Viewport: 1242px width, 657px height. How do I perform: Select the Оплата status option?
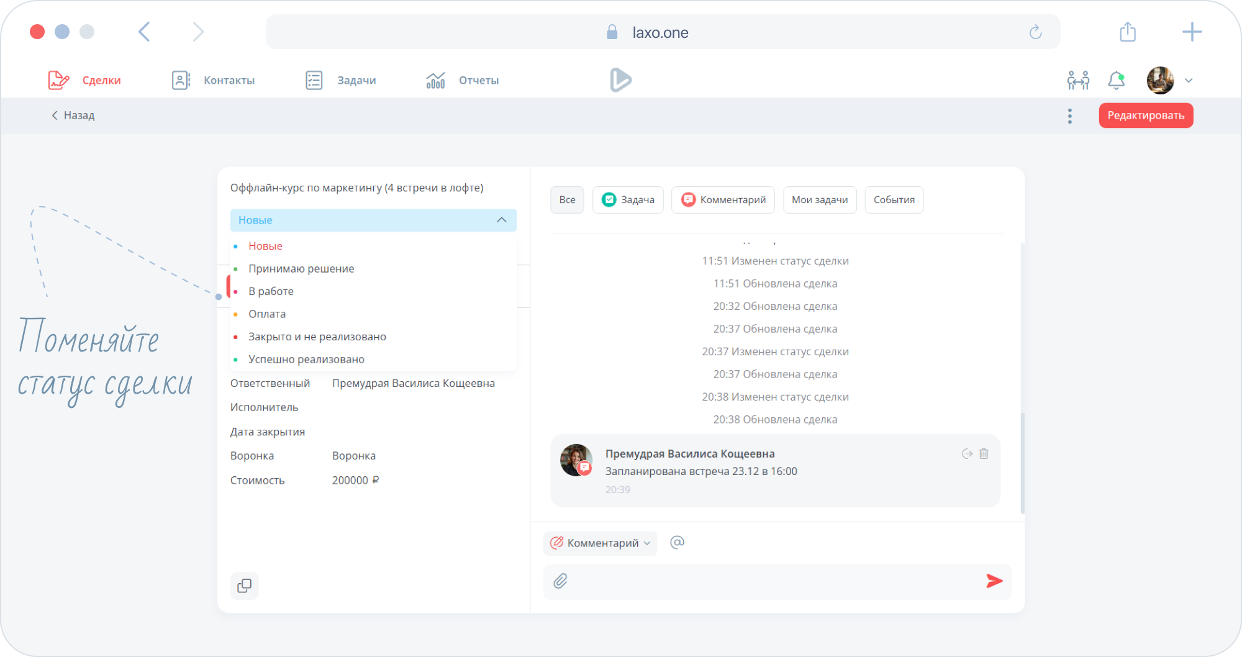[x=267, y=314]
